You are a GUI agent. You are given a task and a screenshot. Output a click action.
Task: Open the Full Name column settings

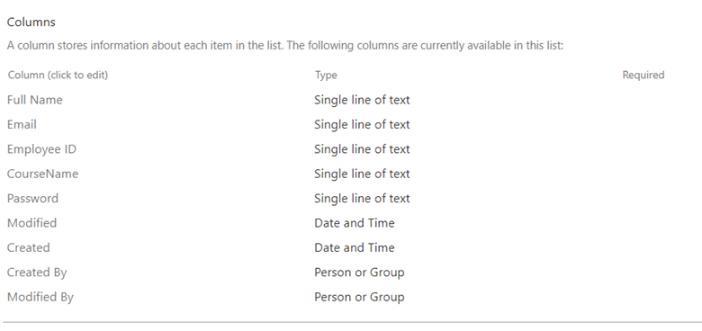[34, 100]
